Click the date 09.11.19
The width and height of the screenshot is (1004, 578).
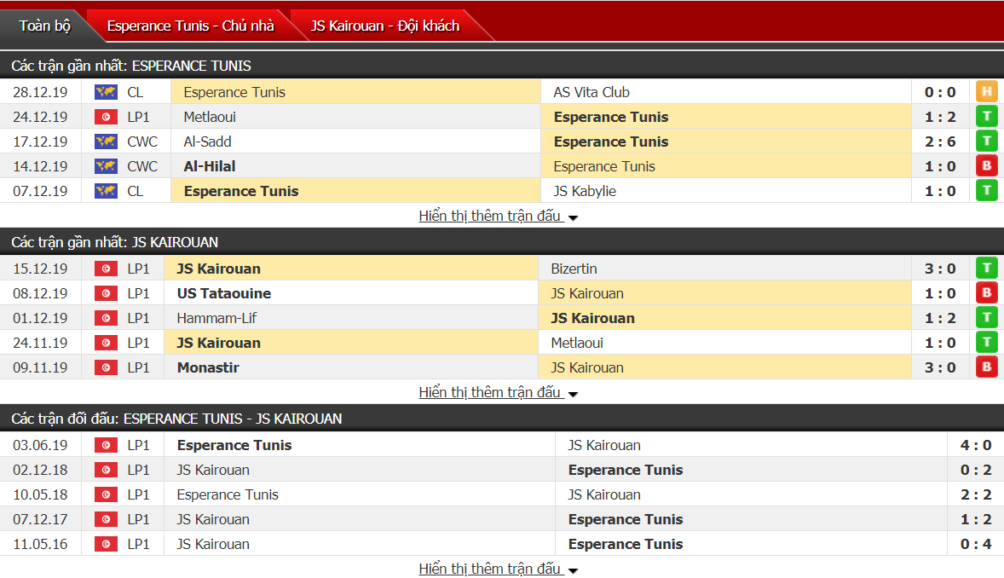40,367
